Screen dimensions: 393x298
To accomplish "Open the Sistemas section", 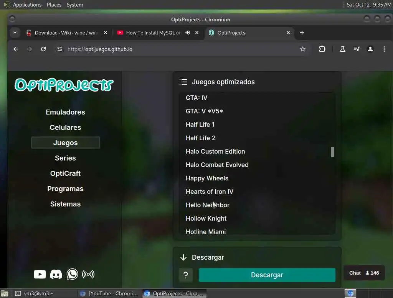I will (x=65, y=204).
